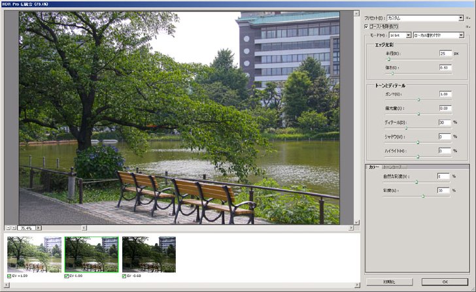Click the preview horizontal scrollbar left arrow

point(84,228)
